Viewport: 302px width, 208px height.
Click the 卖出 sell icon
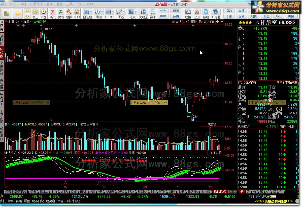[61, 14]
